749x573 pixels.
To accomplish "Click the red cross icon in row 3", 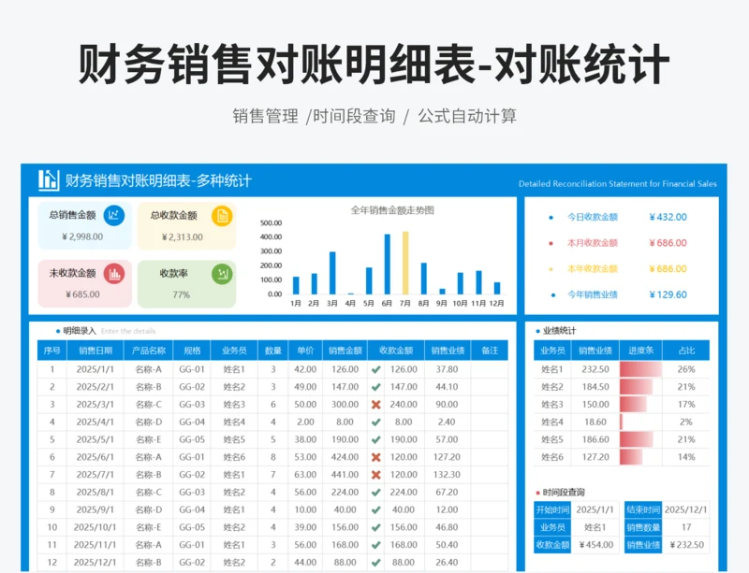I will click(x=375, y=405).
